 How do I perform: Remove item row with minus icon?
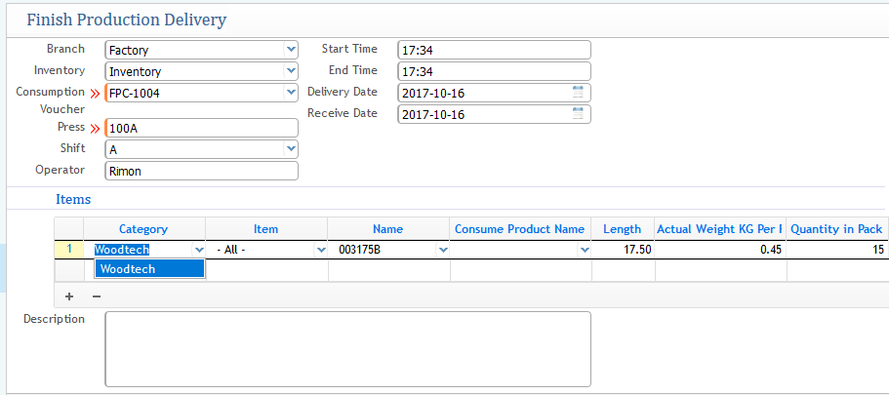[96, 296]
